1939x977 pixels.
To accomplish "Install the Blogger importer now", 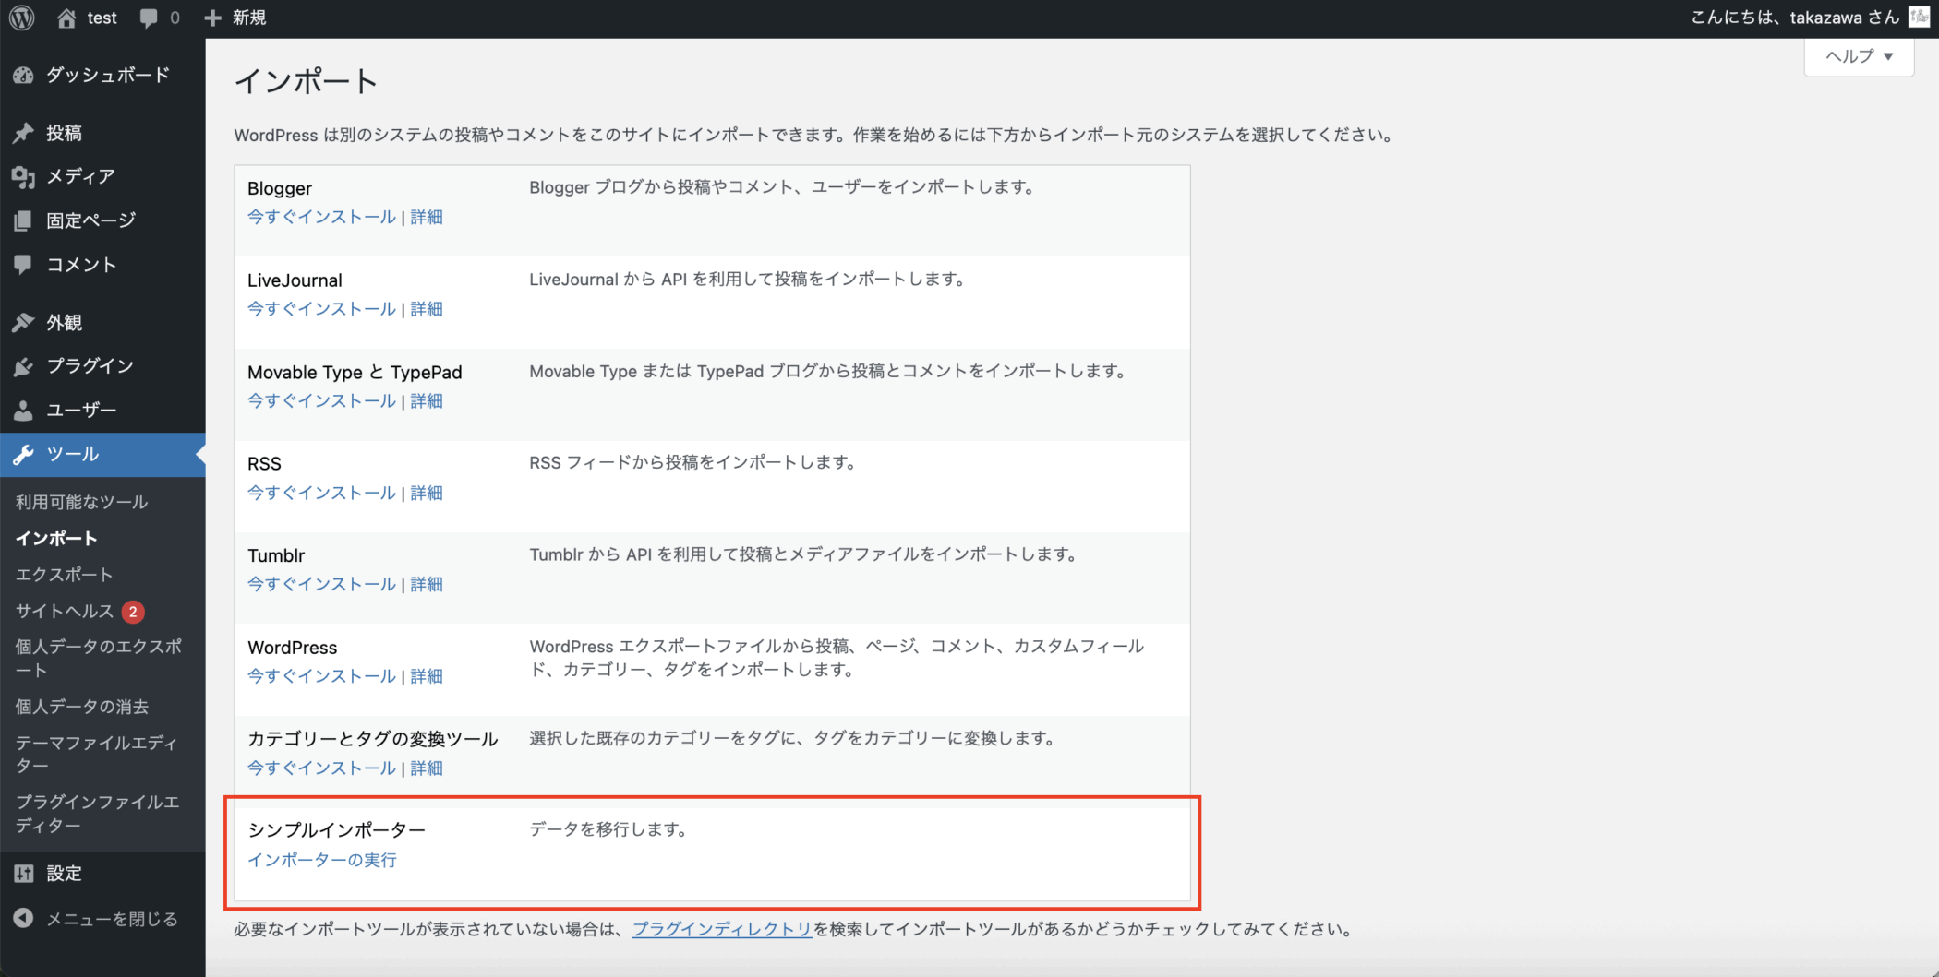I will [321, 217].
